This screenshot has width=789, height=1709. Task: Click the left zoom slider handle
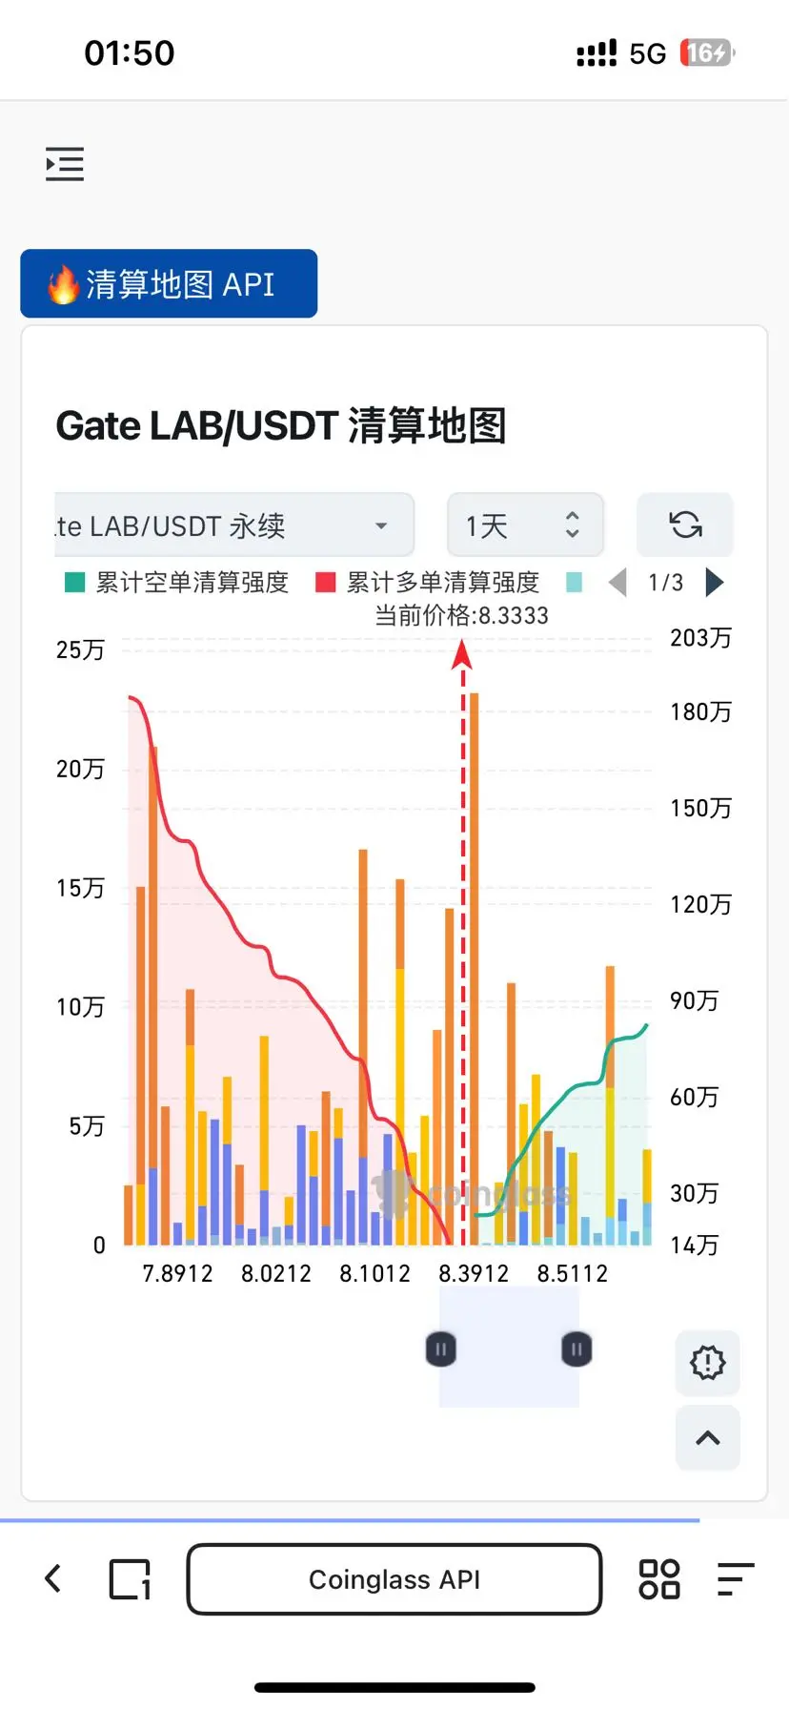pos(440,1349)
